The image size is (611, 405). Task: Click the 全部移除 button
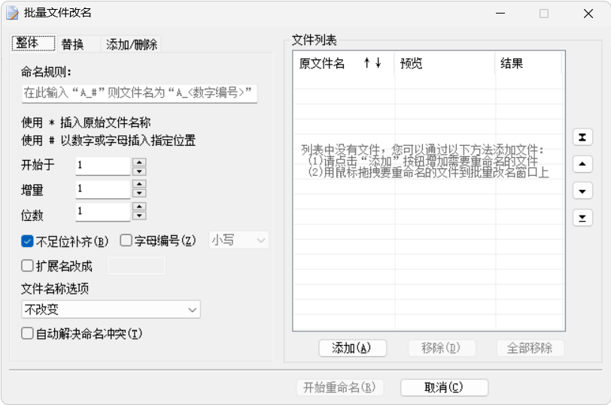tap(530, 348)
